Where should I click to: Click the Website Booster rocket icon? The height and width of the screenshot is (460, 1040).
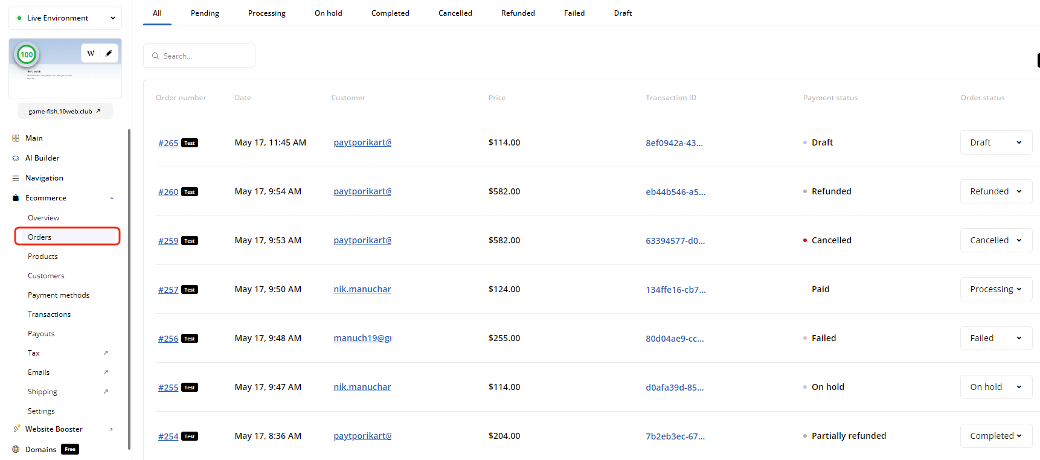[16, 429]
